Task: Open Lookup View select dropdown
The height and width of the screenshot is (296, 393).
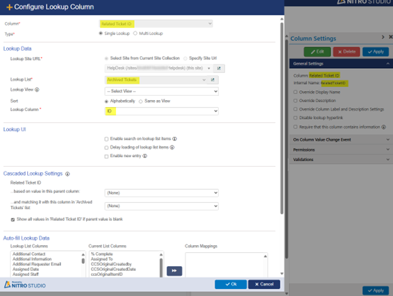Action: tap(161, 91)
